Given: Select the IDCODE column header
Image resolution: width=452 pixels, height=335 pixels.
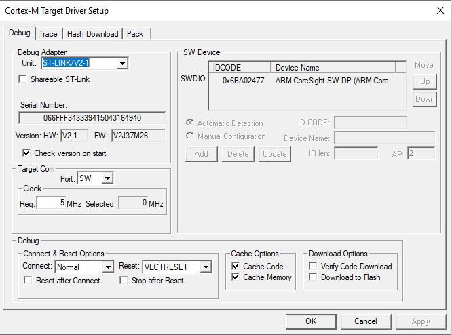Looking at the screenshot, I should [x=240, y=67].
